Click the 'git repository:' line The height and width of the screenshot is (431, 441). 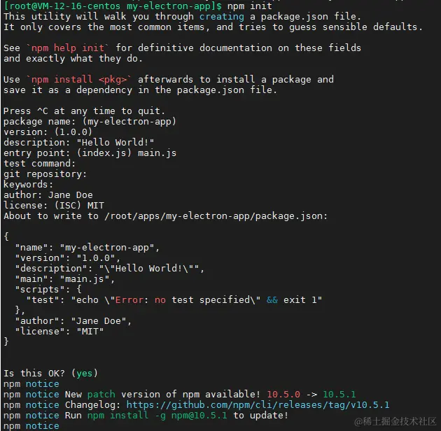point(45,174)
